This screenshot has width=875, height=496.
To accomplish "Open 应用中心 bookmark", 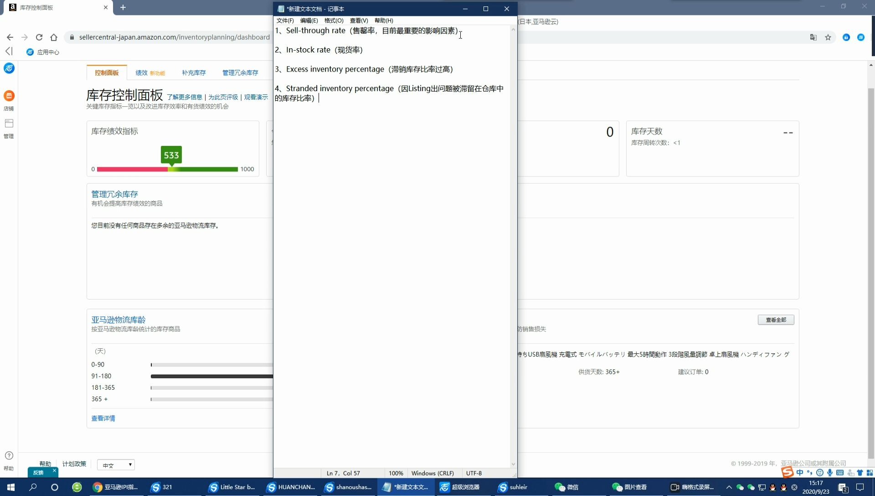I will (x=43, y=52).
